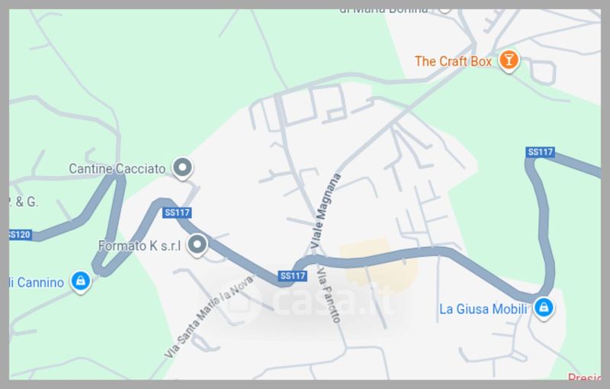The height and width of the screenshot is (389, 610).
Task: Click the Viale Magnana street name
Action: 326,211
